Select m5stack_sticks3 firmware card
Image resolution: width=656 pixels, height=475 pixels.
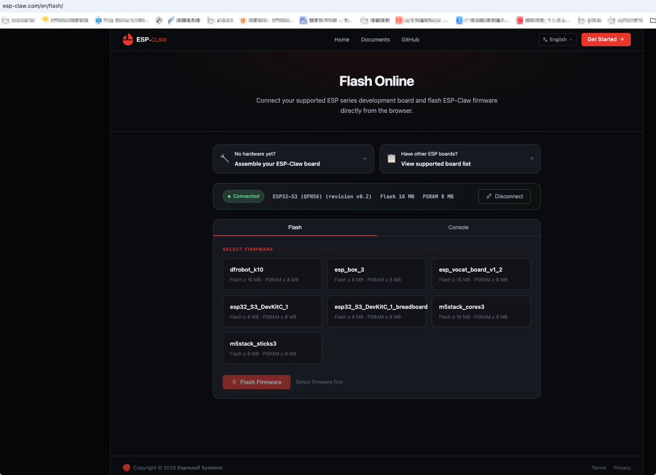[272, 348]
